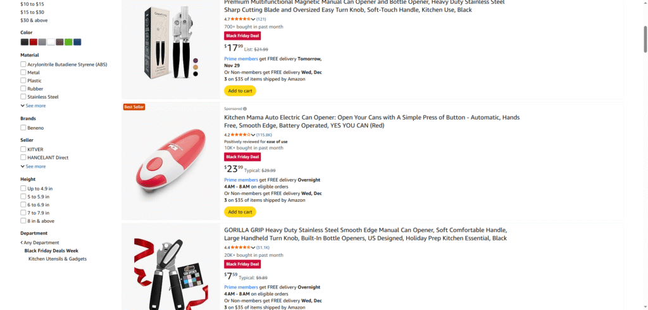
Task: Check the Stainless Steel material filter
Action: tap(23, 97)
